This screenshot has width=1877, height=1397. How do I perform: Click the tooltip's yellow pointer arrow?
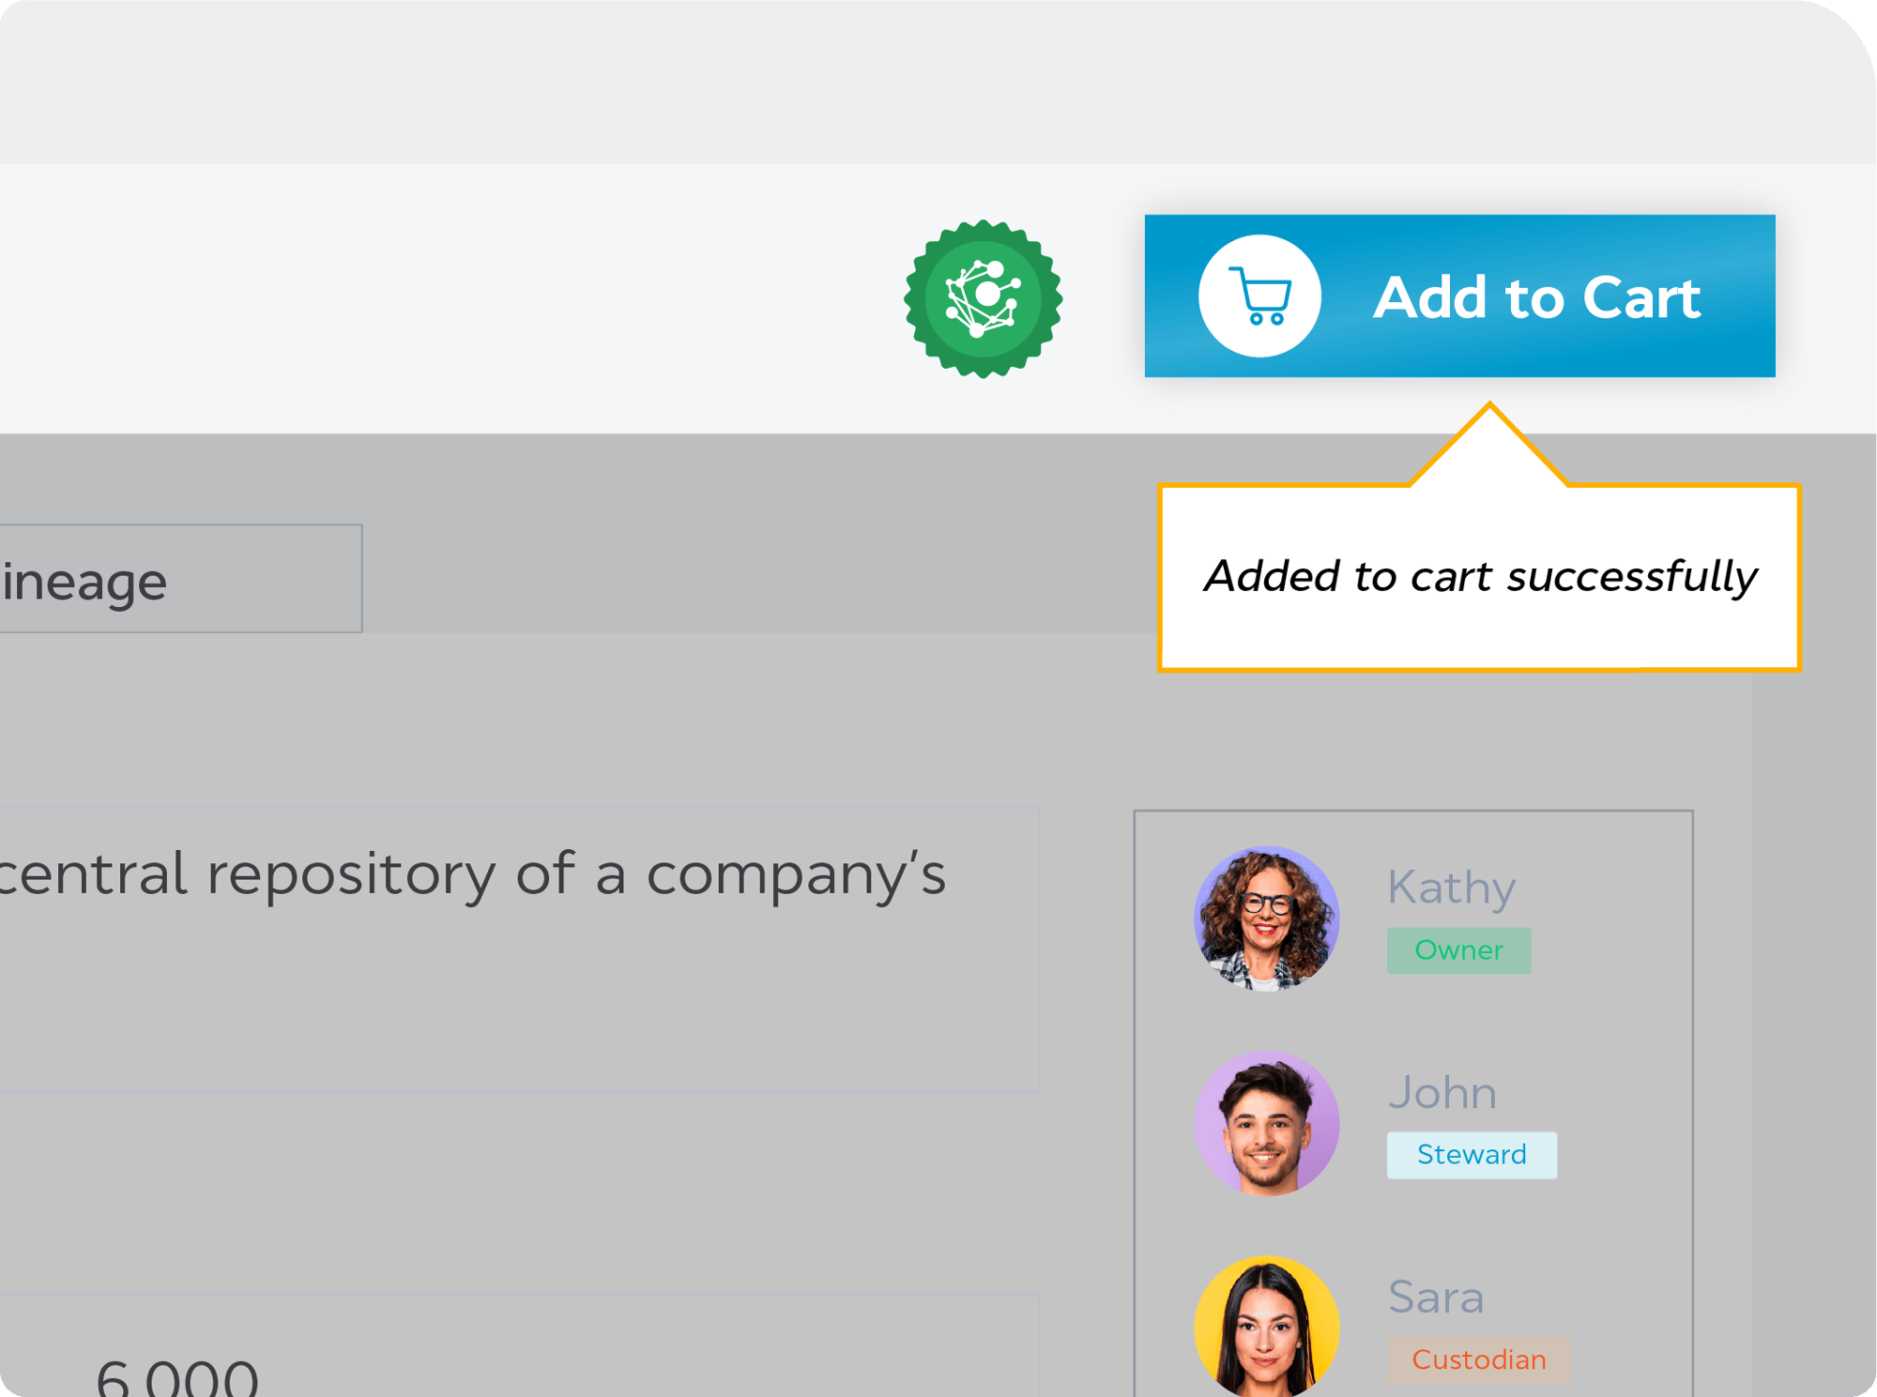1489,444
